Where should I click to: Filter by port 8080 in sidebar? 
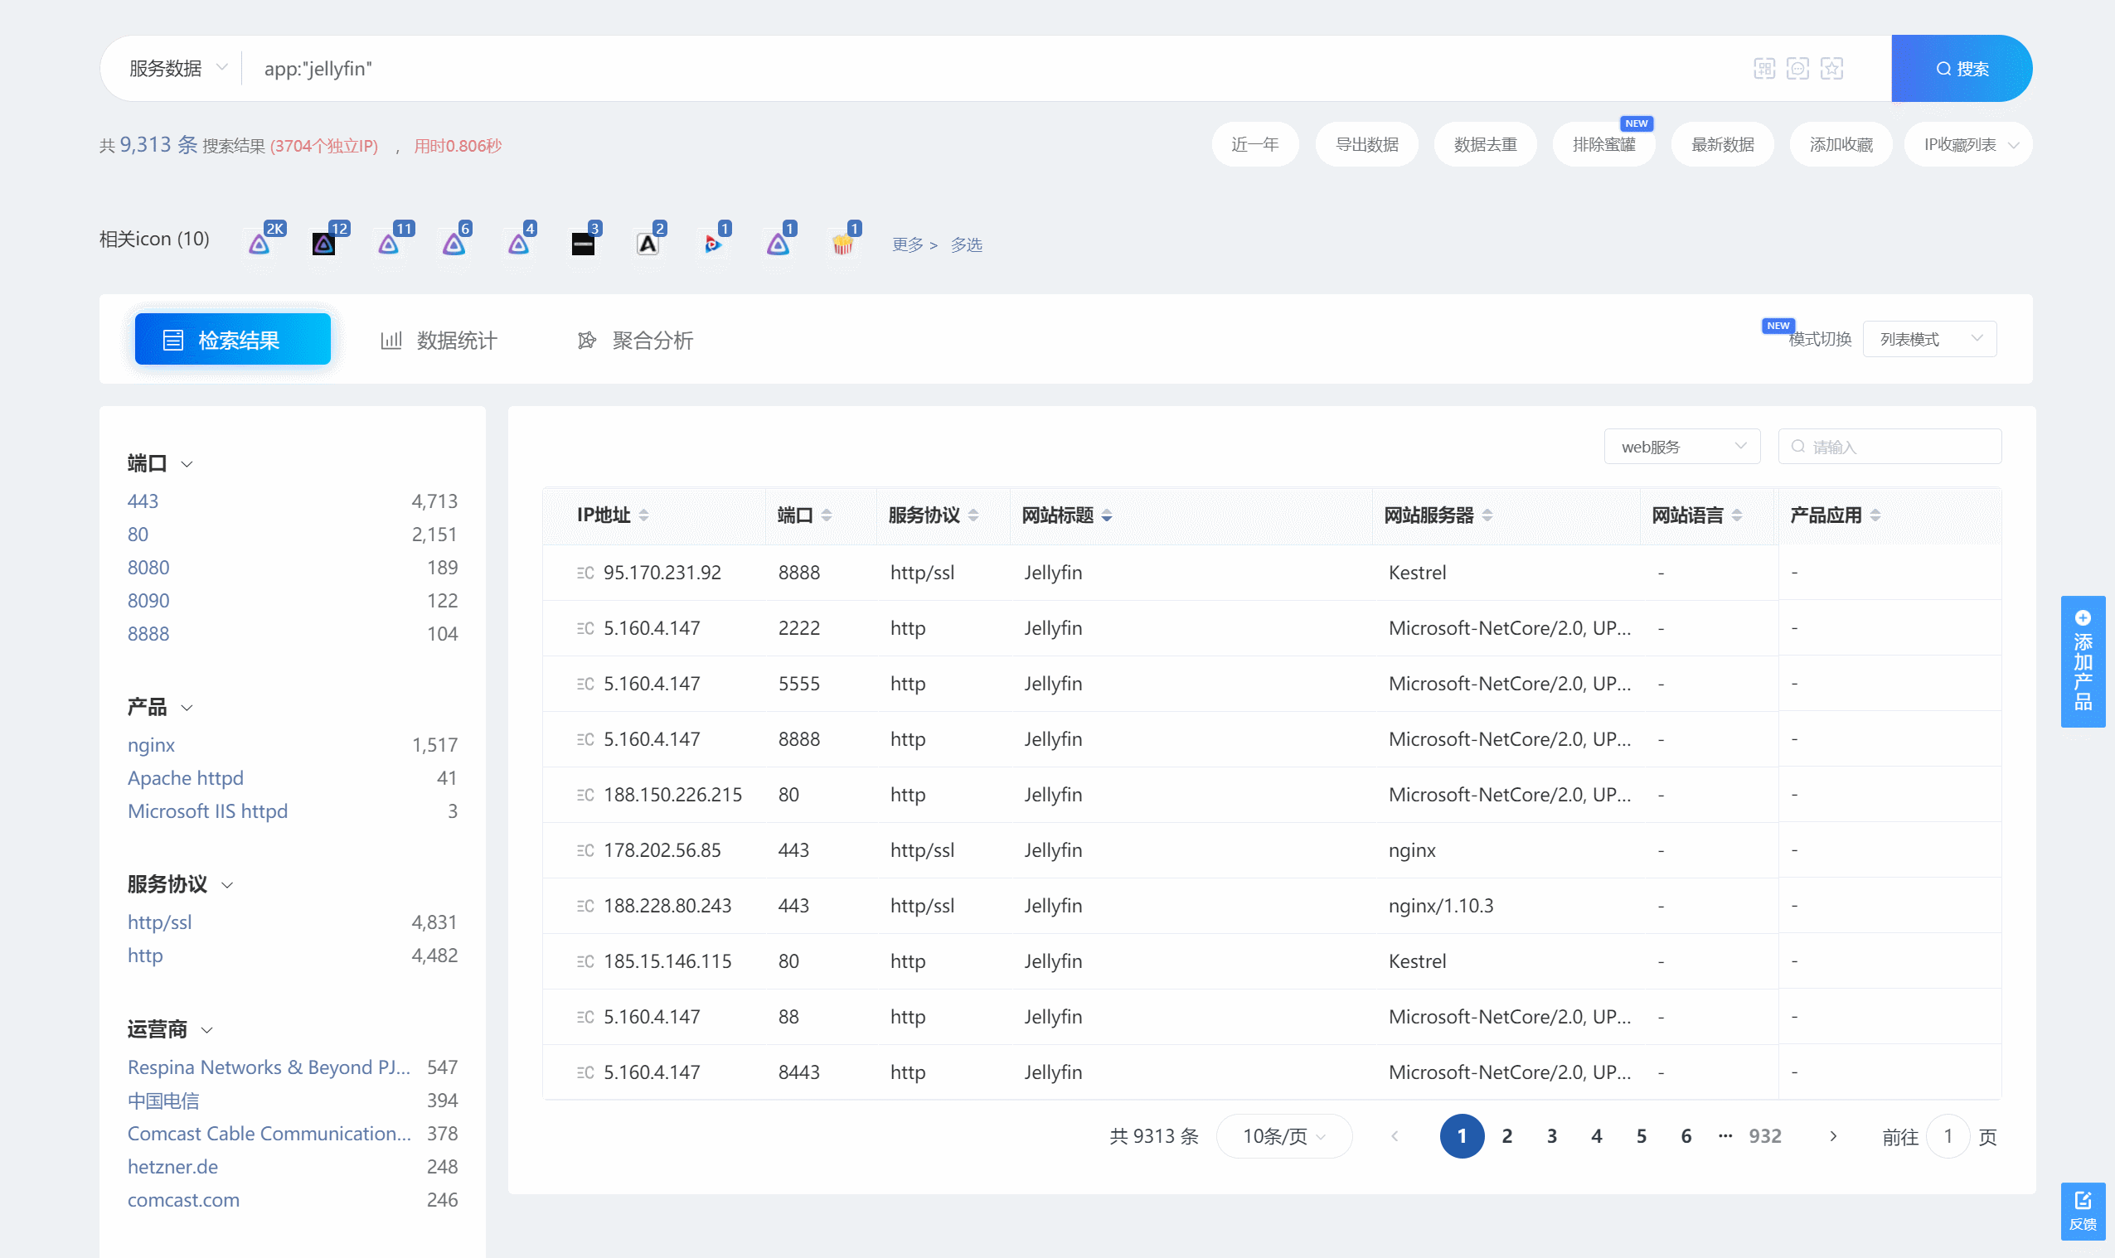(x=148, y=567)
